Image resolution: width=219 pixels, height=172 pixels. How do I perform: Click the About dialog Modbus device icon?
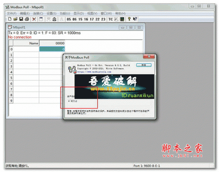pos(72,69)
